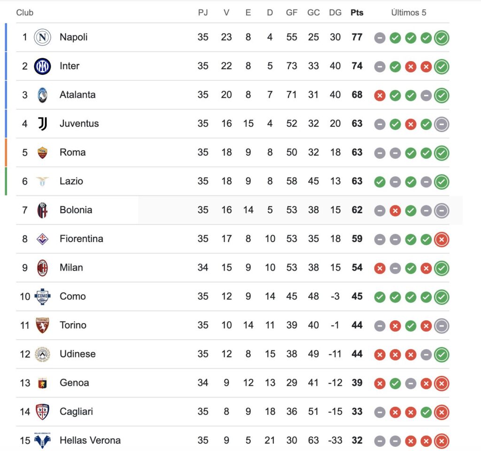
Task: Click Juventus's latest match draw indicator
Action: [442, 124]
